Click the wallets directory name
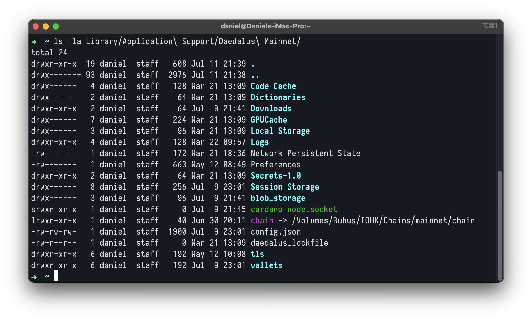Viewport: 532px width, 320px height. [267, 265]
